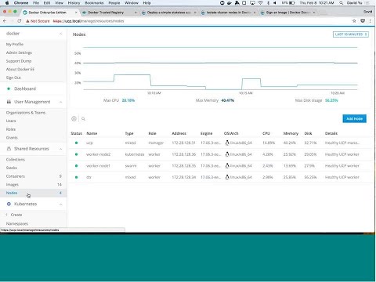The height and width of the screenshot is (282, 376).
Task: Switch to Deploy a simple stateless app tab
Action: click(168, 13)
